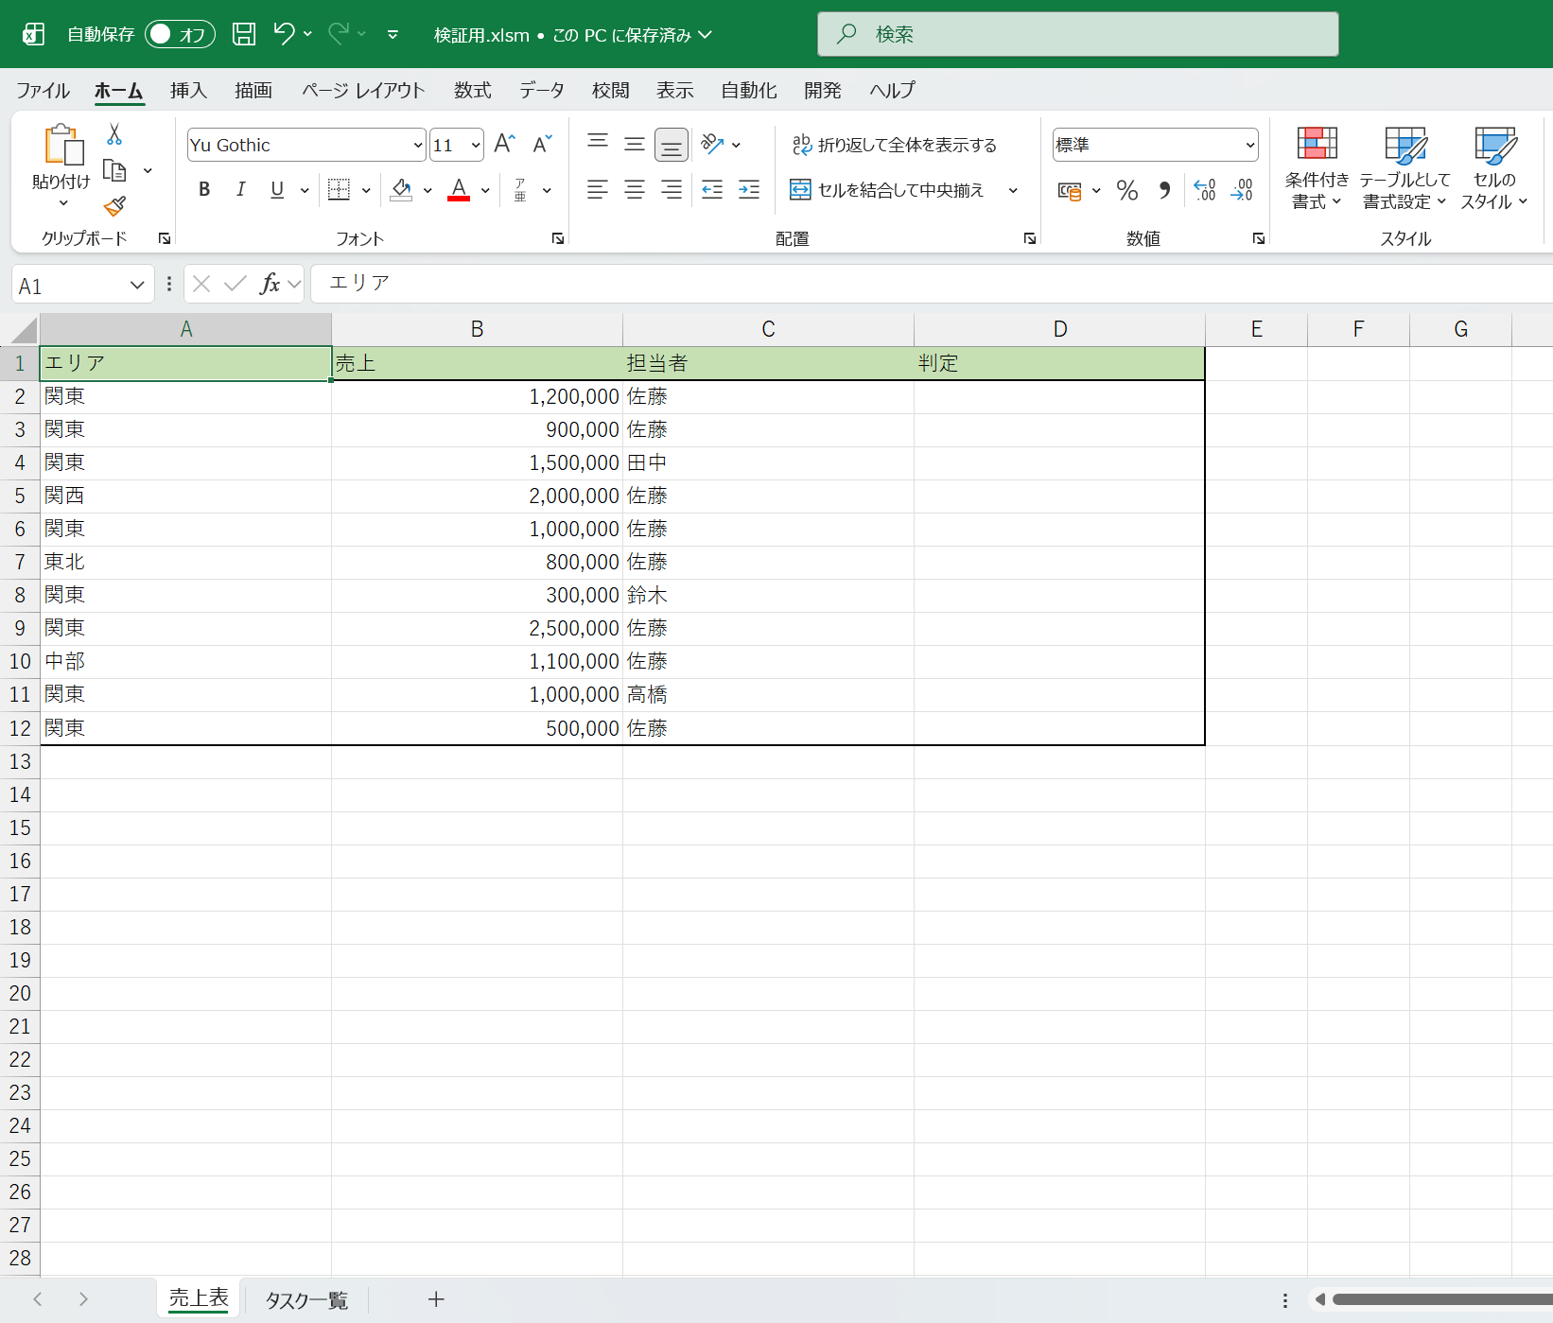
Task: Click the Save icon in title bar
Action: coord(244,34)
